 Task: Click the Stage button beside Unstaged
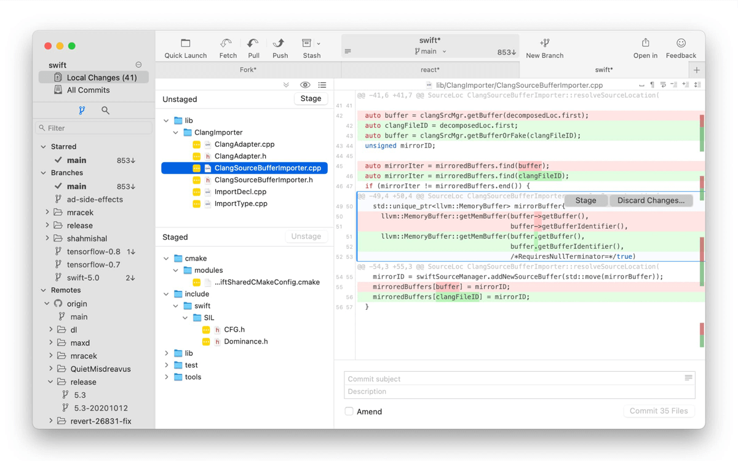point(311,98)
